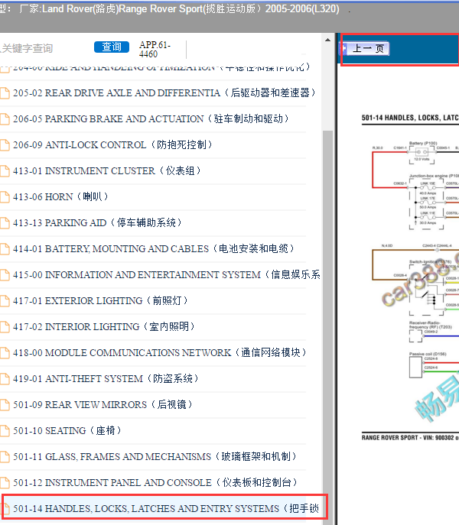
Task: Open 205-02 REAR DRIVE AXLE AND DIFFERENTIA
Action: (164, 92)
